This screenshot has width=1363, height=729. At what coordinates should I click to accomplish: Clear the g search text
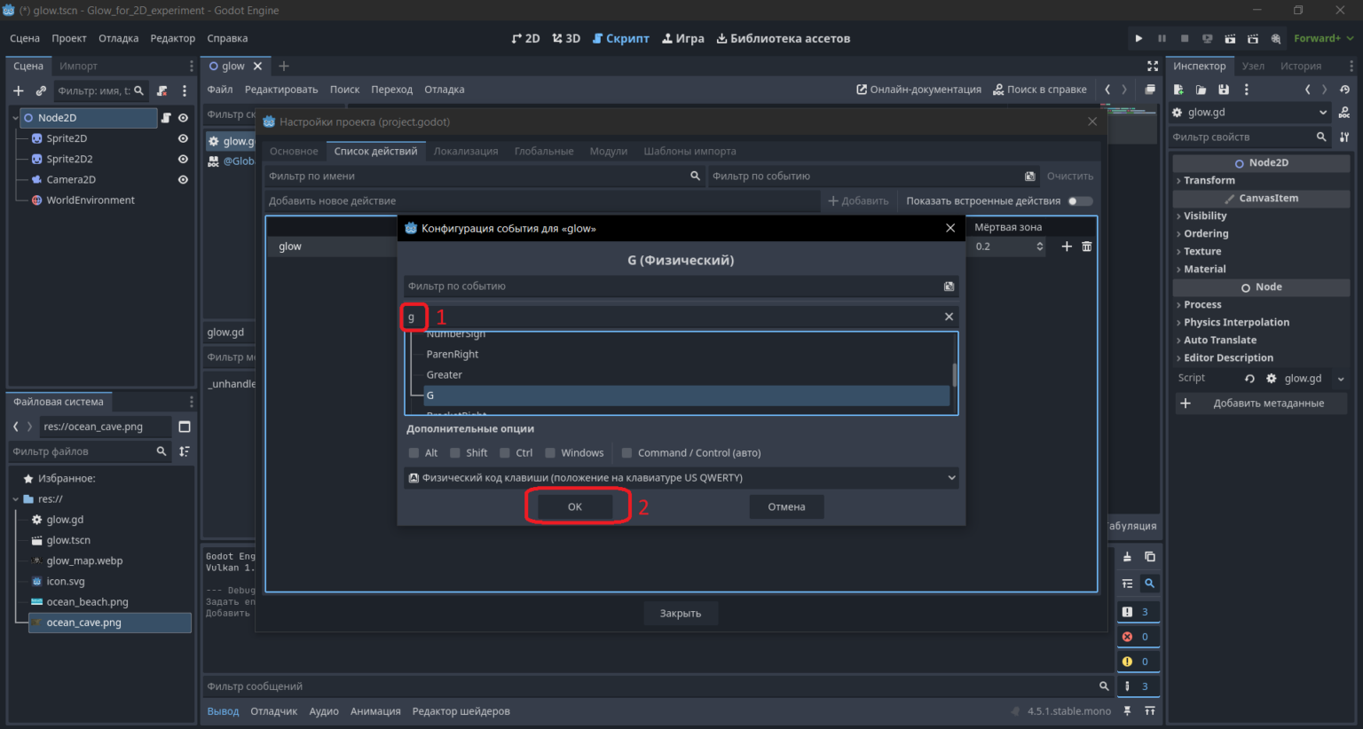click(x=949, y=317)
